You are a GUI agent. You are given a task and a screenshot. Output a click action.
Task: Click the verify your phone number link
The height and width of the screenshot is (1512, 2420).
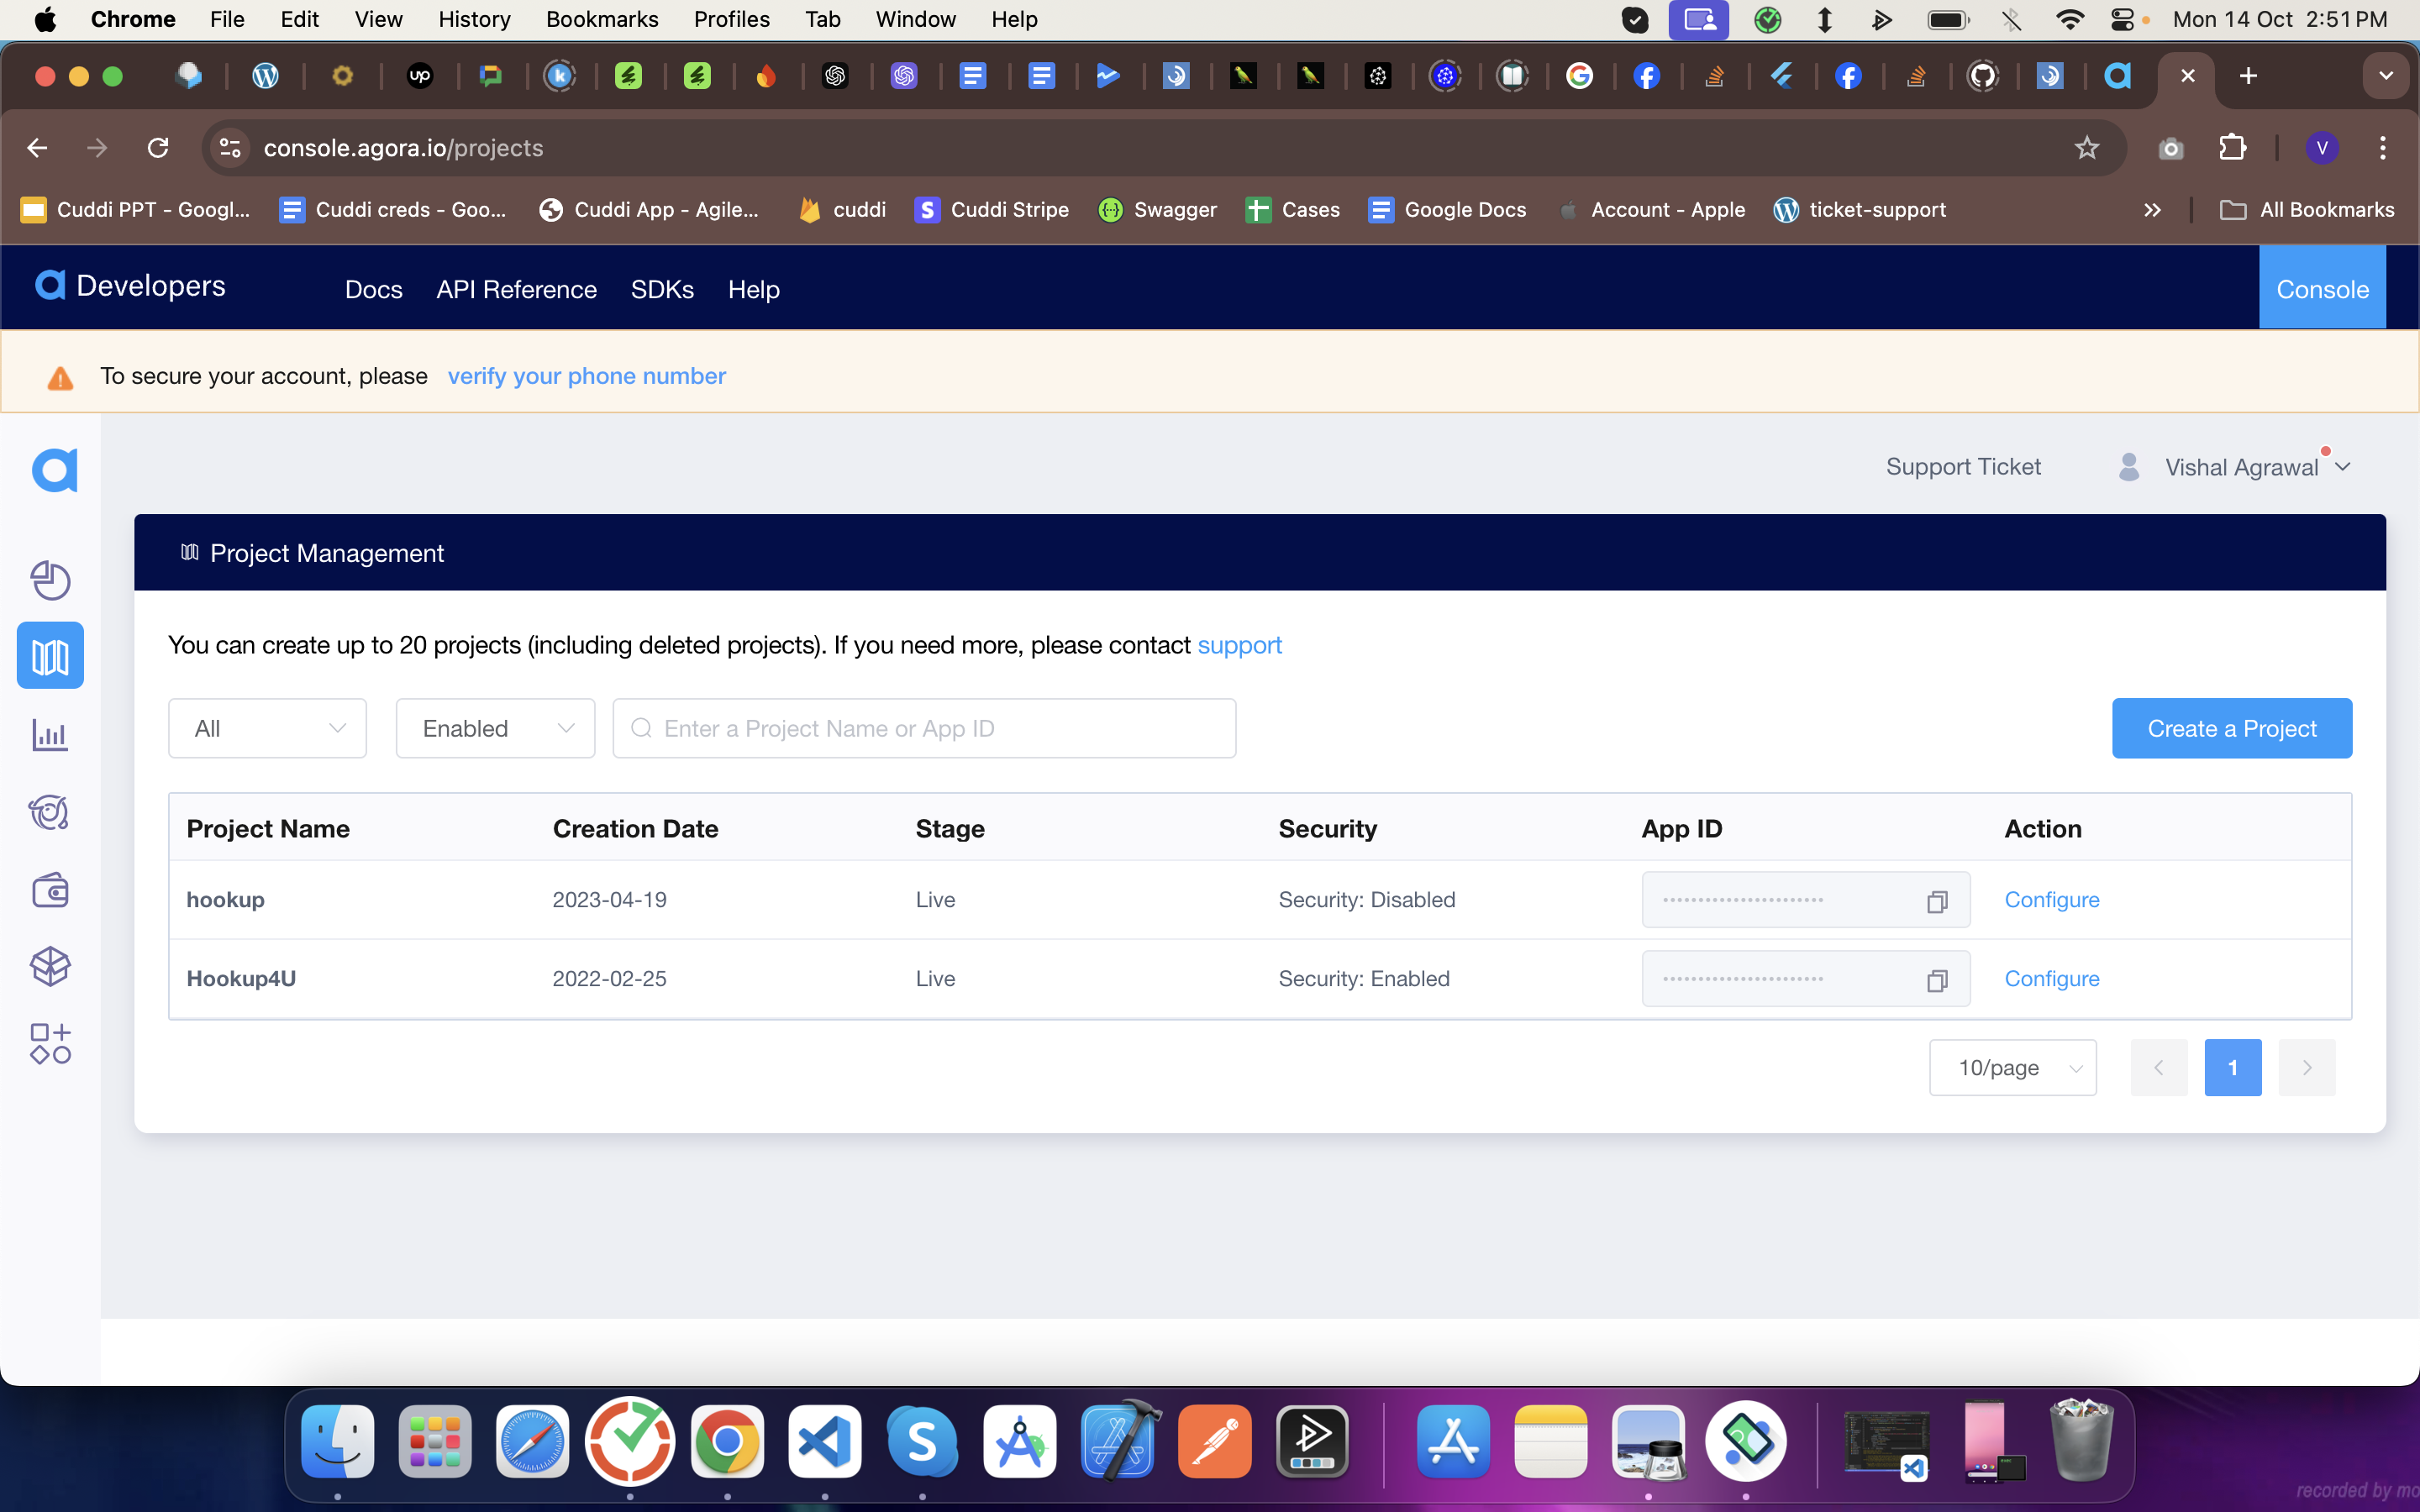[x=586, y=376]
